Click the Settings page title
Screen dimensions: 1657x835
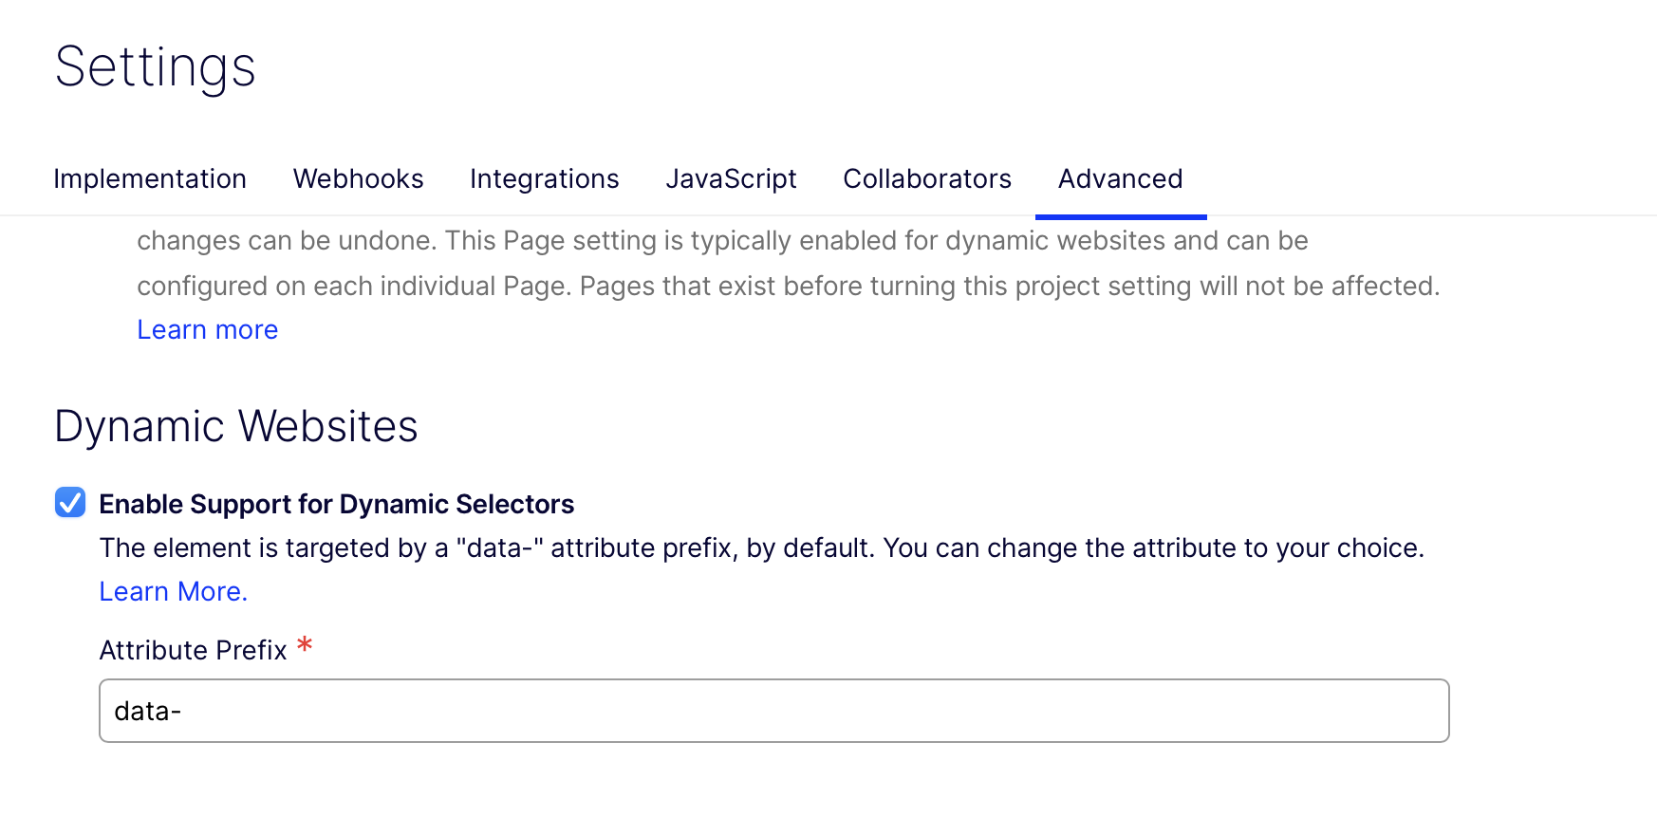(x=155, y=66)
